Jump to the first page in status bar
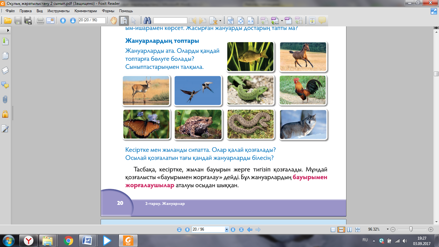Image resolution: width=439 pixels, height=247 pixels. (179, 230)
